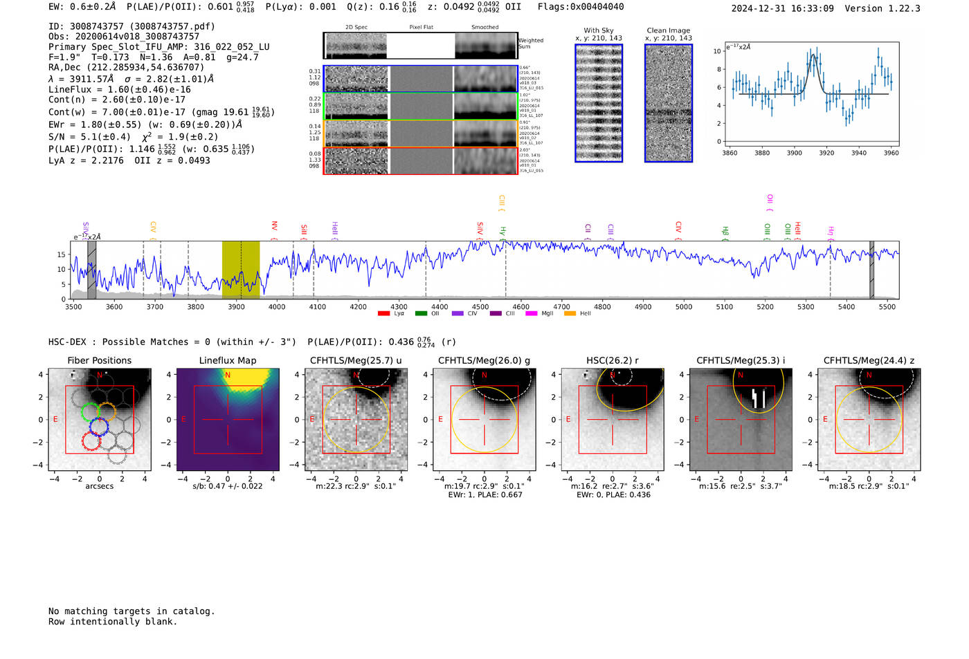969x659 pixels.
Task: Click the green-bordered 2D Spec cutout
Action: click(356, 106)
